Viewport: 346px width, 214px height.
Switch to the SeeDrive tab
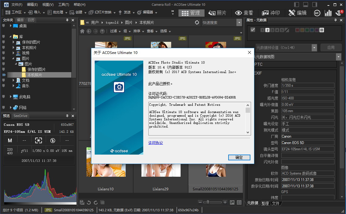point(20,116)
